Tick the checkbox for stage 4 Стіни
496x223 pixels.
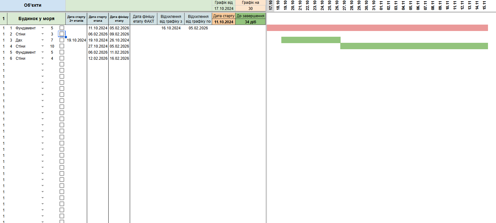pos(62,46)
